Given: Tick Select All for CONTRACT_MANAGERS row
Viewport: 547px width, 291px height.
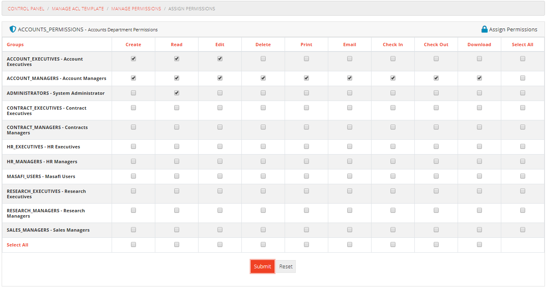Looking at the screenshot, I should [x=523, y=127].
